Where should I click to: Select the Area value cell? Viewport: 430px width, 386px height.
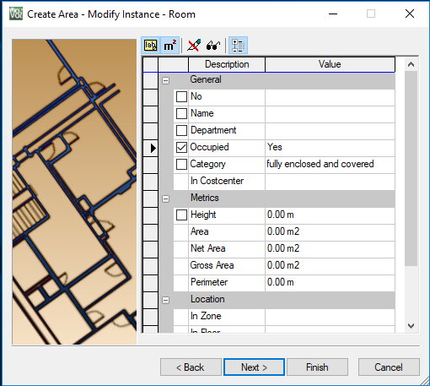tap(330, 233)
